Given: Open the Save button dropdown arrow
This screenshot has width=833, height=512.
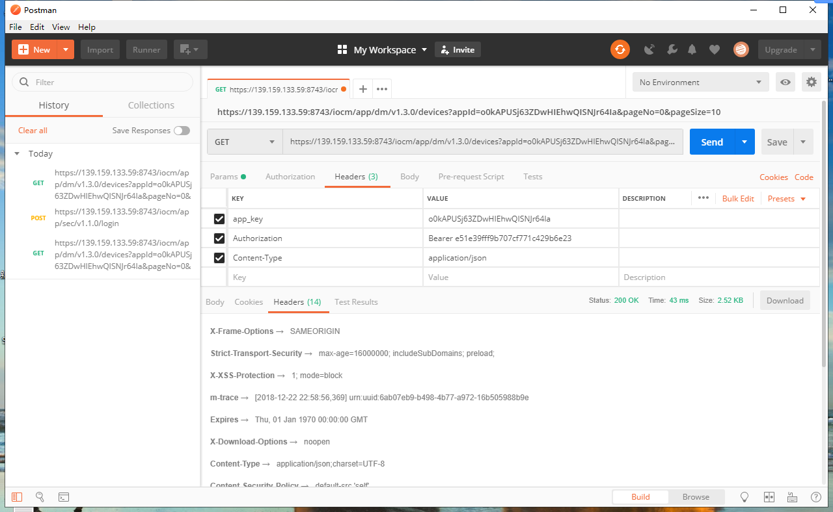Looking at the screenshot, I should click(803, 142).
